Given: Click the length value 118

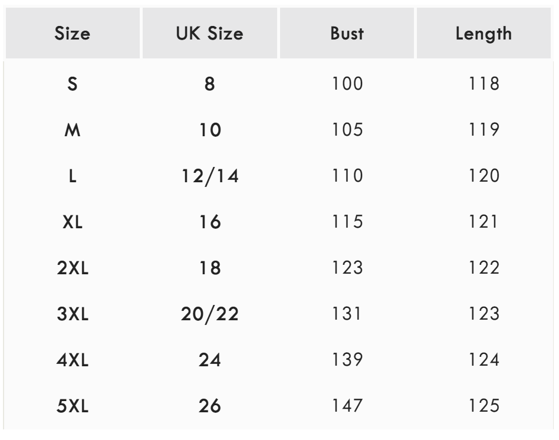Looking at the screenshot, I should 484,84.
